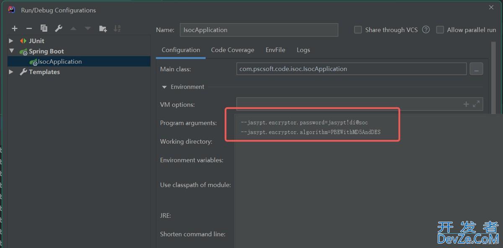Click the Remove Configuration minus icon
The height and width of the screenshot is (248, 503).
pyautogui.click(x=29, y=28)
